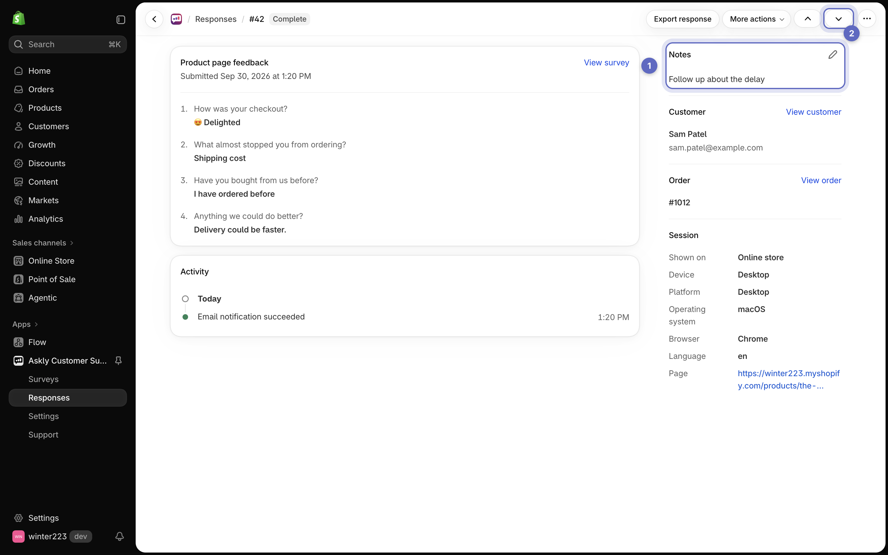Open the three-dot overflow menu
Image resolution: width=888 pixels, height=555 pixels.
coord(867,19)
